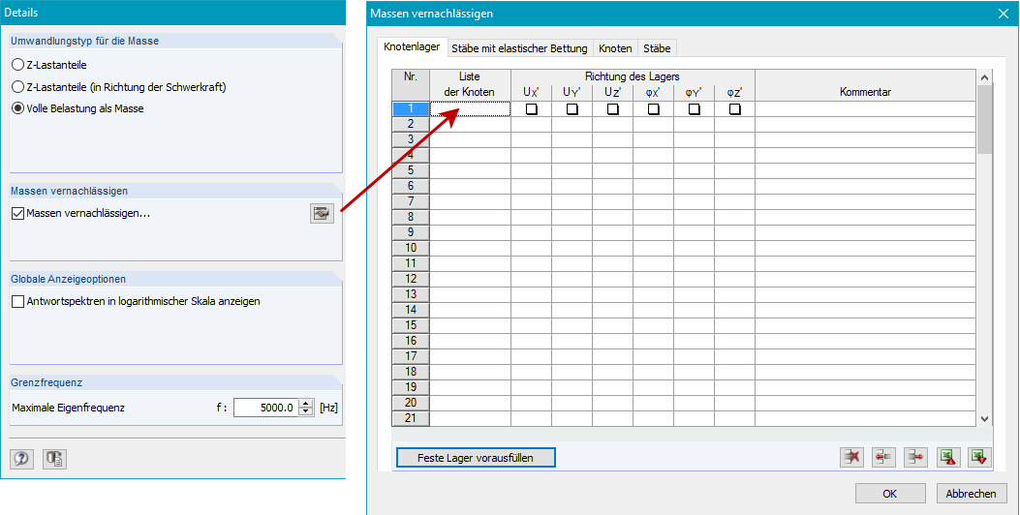Viewport: 1020px width, 515px height.
Task: Select Volle Belastung als Masse option
Action: pos(18,108)
